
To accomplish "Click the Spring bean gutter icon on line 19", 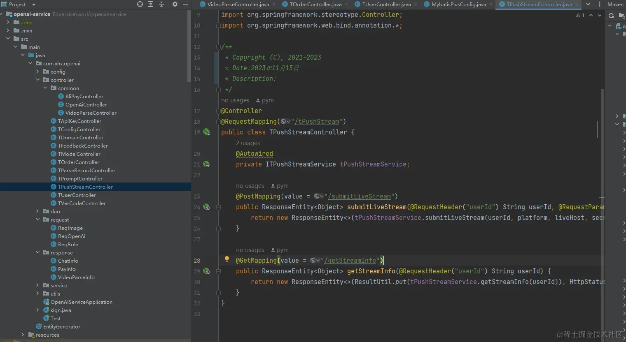I will 206,132.
